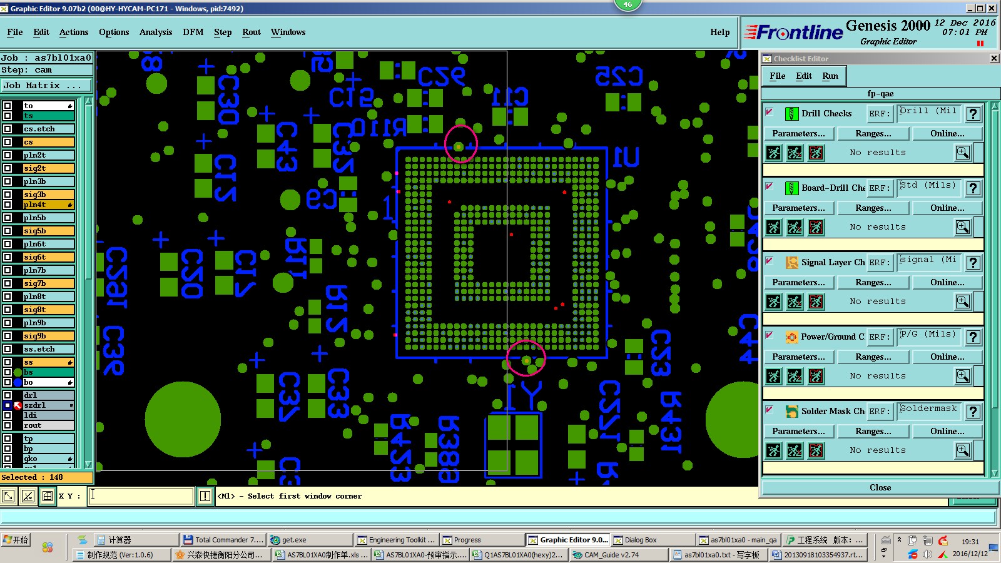This screenshot has height=563, width=1001.
Task: Open Solder Mask Checks results magnifier
Action: point(963,450)
